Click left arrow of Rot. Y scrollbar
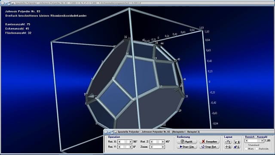The width and height of the screenshot is (275, 155). [119, 147]
